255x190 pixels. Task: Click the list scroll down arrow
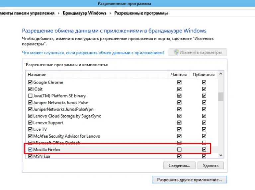[x=221, y=155]
